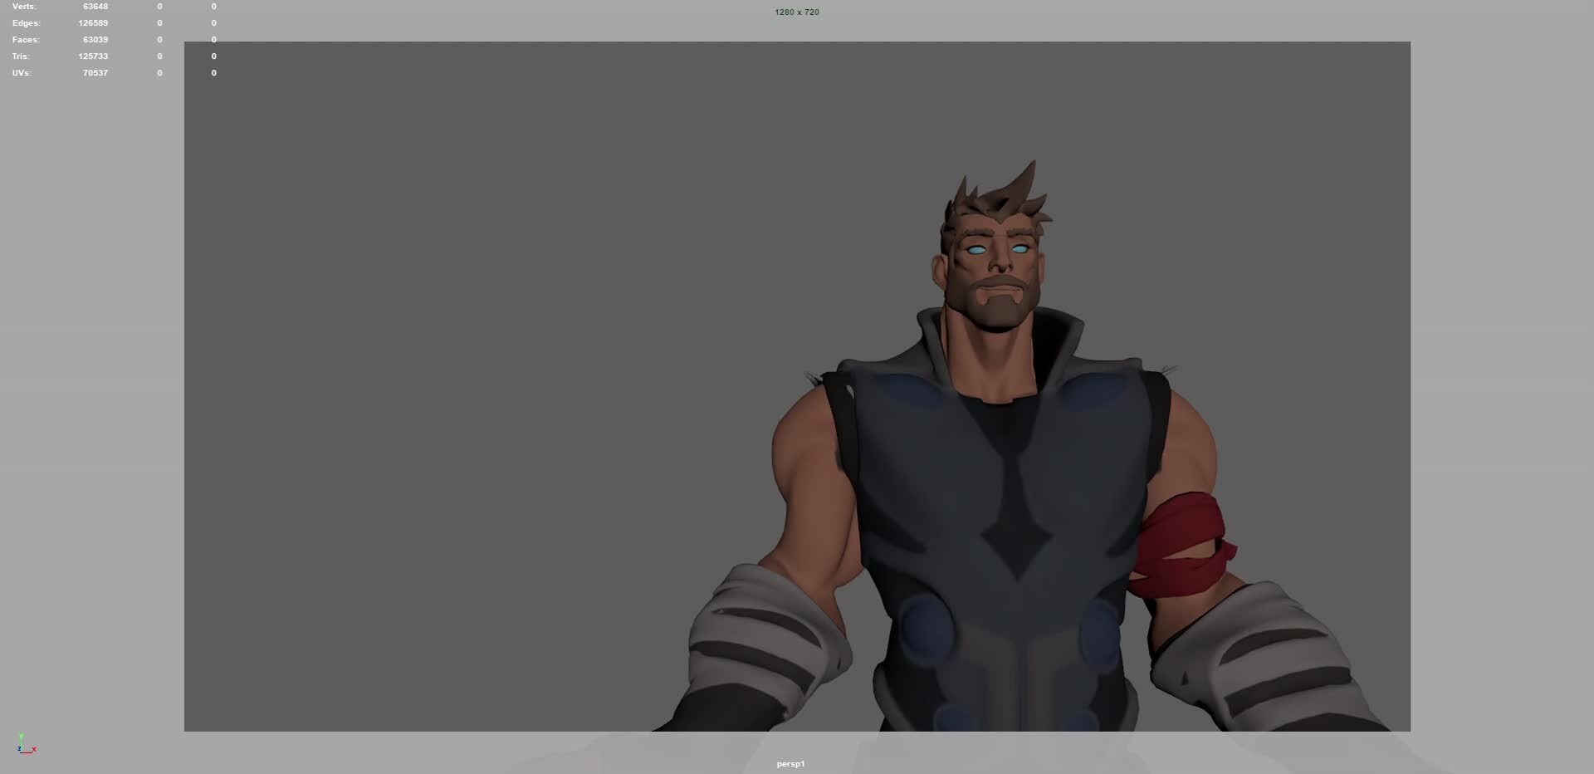
Task: Click the blue Z axis of the axis indicator
Action: (x=19, y=748)
